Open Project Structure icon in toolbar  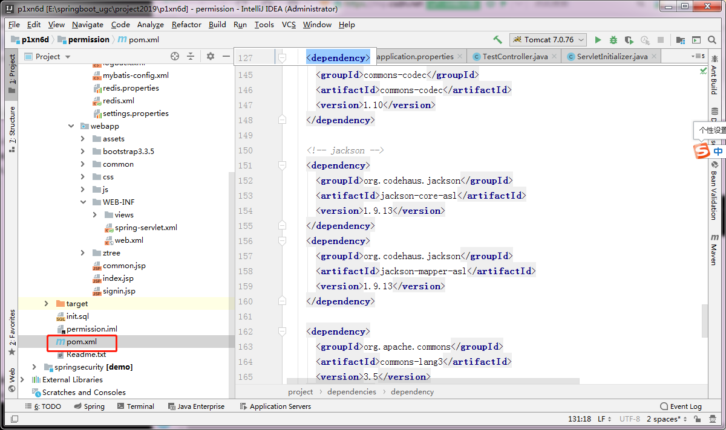point(681,40)
